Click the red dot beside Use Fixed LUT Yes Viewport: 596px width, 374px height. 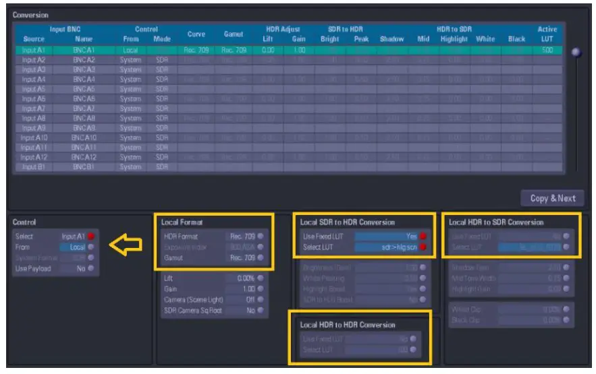[423, 236]
